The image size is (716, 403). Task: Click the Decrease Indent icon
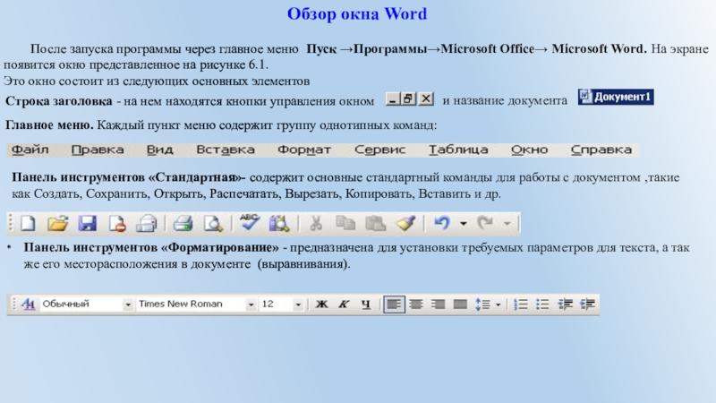(x=566, y=304)
